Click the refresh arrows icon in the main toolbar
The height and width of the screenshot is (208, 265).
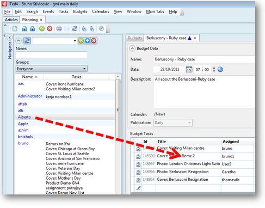tap(75, 29)
